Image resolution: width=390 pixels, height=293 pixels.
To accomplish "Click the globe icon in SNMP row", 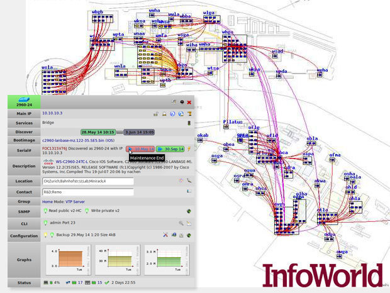I will (188, 211).
